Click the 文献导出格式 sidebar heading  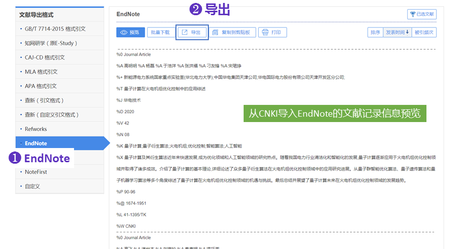pyautogui.click(x=36, y=15)
